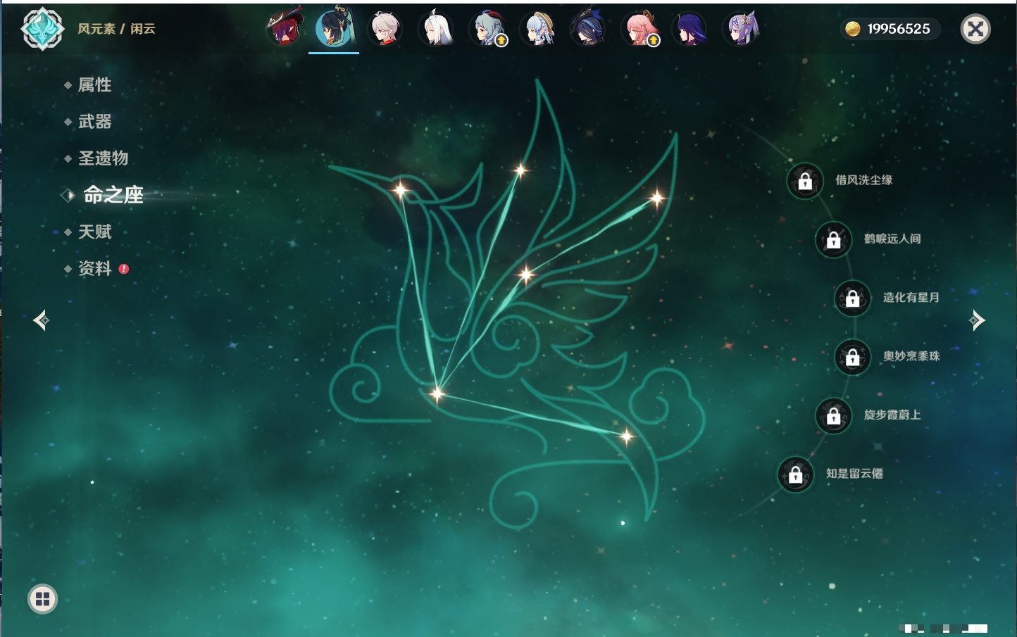
Task: Select the star at the crane's tail tip
Action: (x=626, y=436)
